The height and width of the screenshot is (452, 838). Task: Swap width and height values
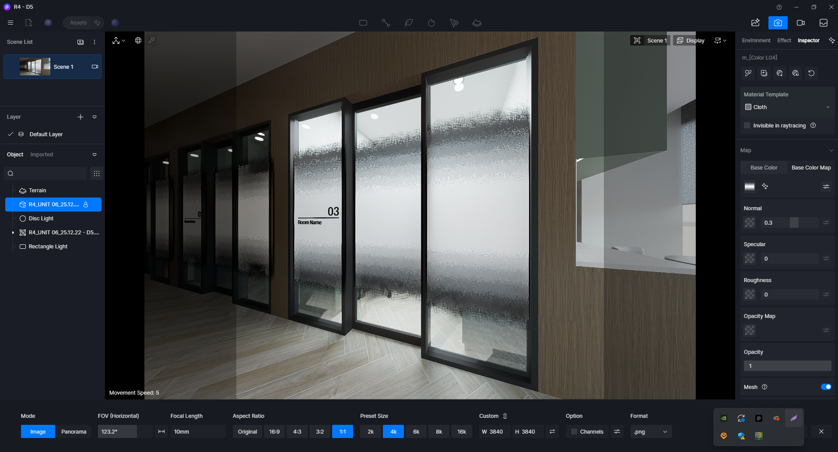point(552,431)
